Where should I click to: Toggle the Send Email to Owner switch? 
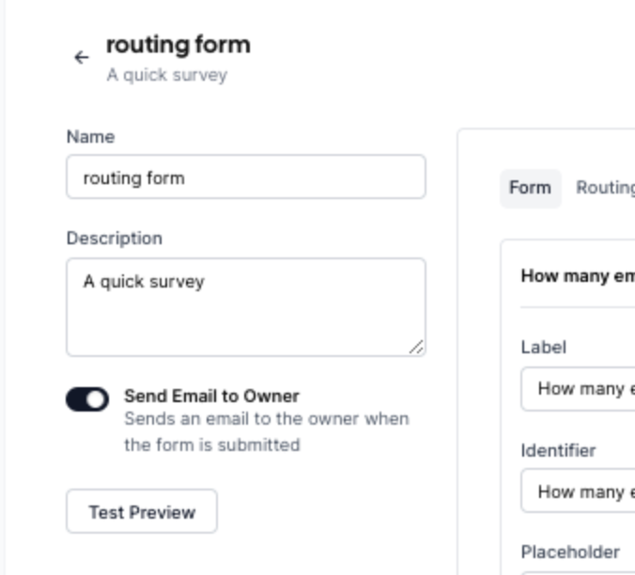[87, 400]
